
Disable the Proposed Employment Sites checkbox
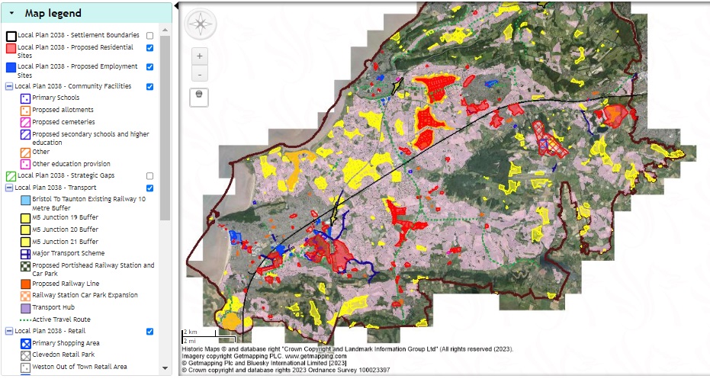[x=149, y=67]
